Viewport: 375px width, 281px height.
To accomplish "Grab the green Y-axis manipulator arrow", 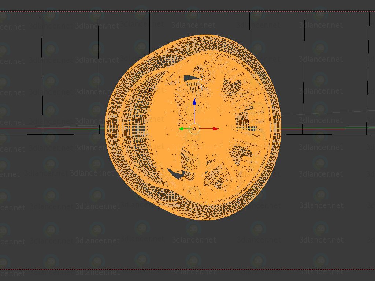I will [182, 129].
